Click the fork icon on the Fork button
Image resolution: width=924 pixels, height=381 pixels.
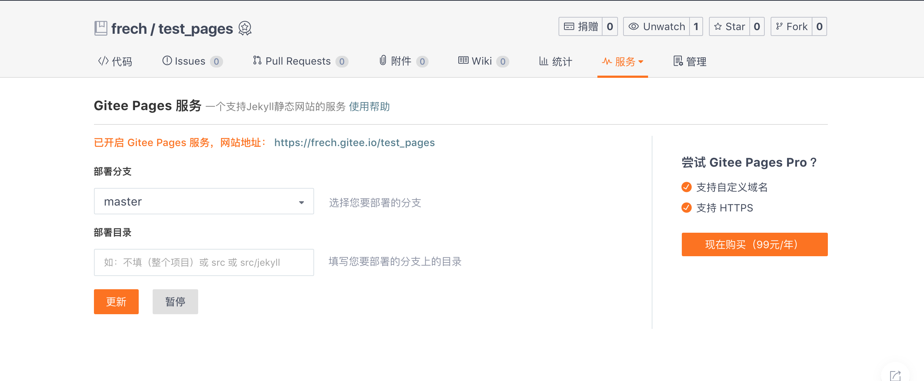coord(779,26)
